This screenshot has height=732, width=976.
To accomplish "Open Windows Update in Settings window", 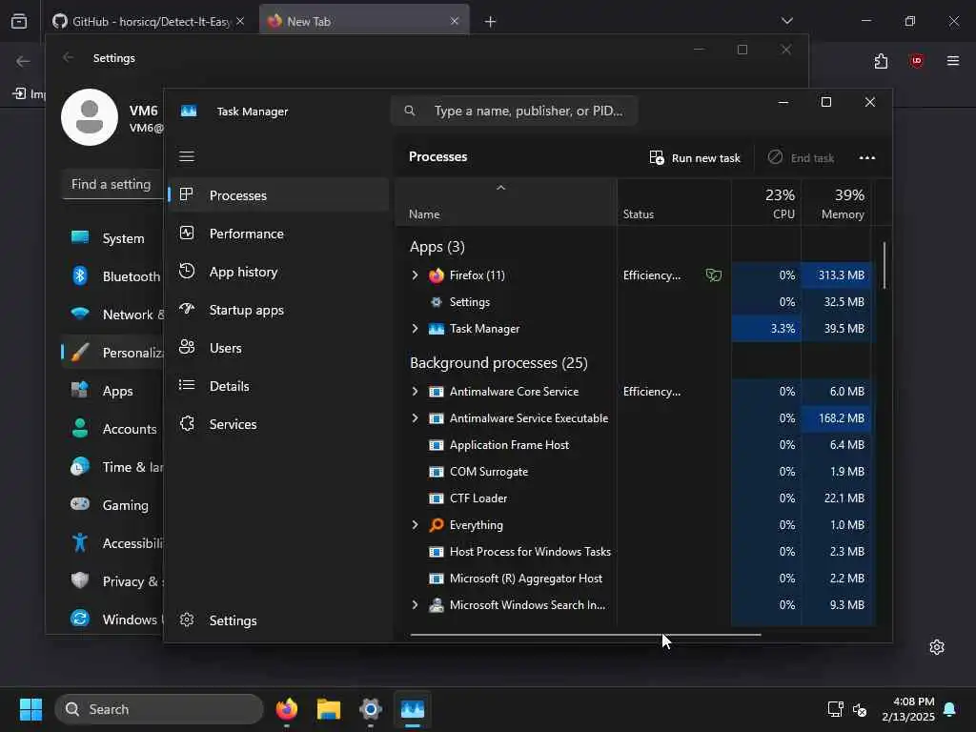I will [x=113, y=620].
